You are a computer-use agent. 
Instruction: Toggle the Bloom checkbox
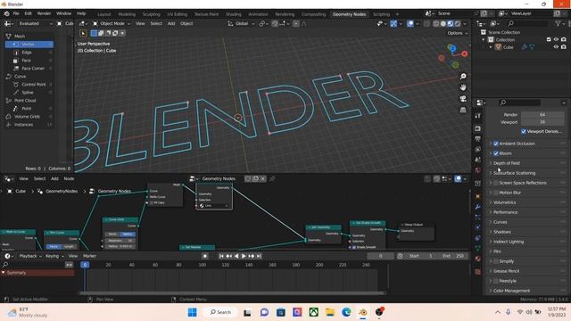click(x=496, y=153)
